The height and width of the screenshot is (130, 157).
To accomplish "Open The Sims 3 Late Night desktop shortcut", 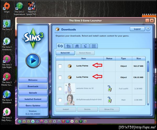I will [7, 62].
